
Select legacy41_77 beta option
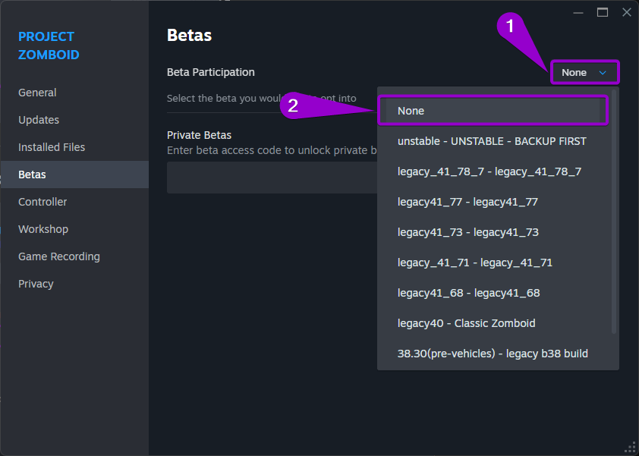pos(493,202)
